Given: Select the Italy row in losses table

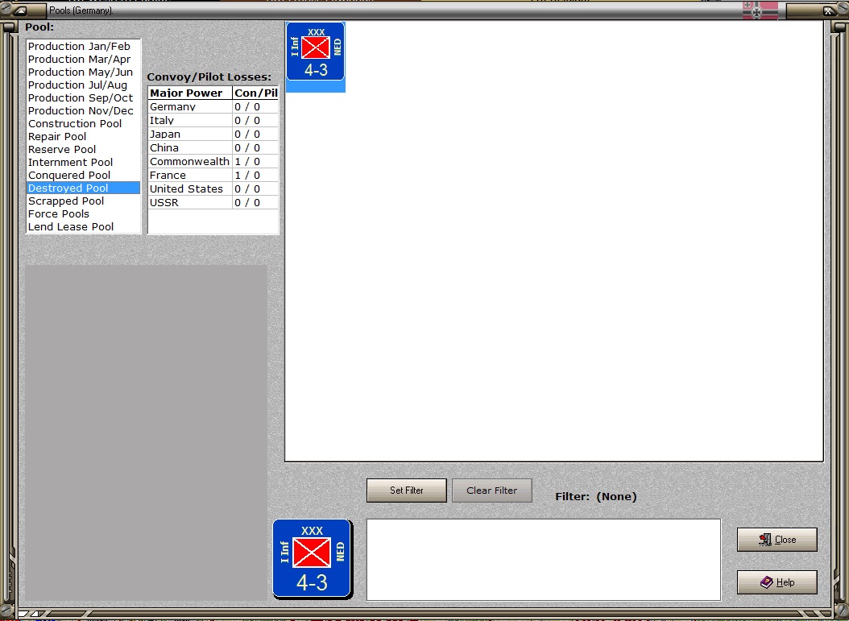Looking at the screenshot, I should pyautogui.click(x=213, y=121).
